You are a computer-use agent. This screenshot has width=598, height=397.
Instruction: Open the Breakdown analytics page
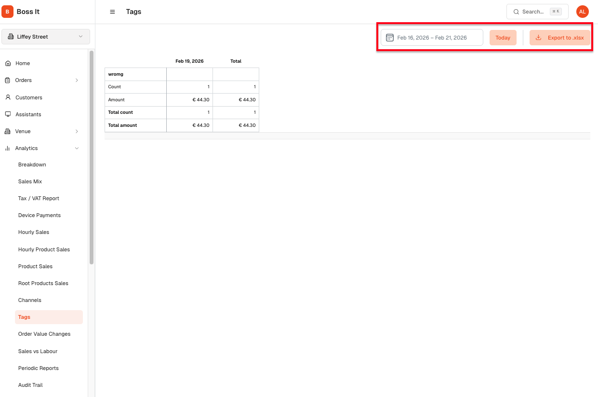[32, 164]
